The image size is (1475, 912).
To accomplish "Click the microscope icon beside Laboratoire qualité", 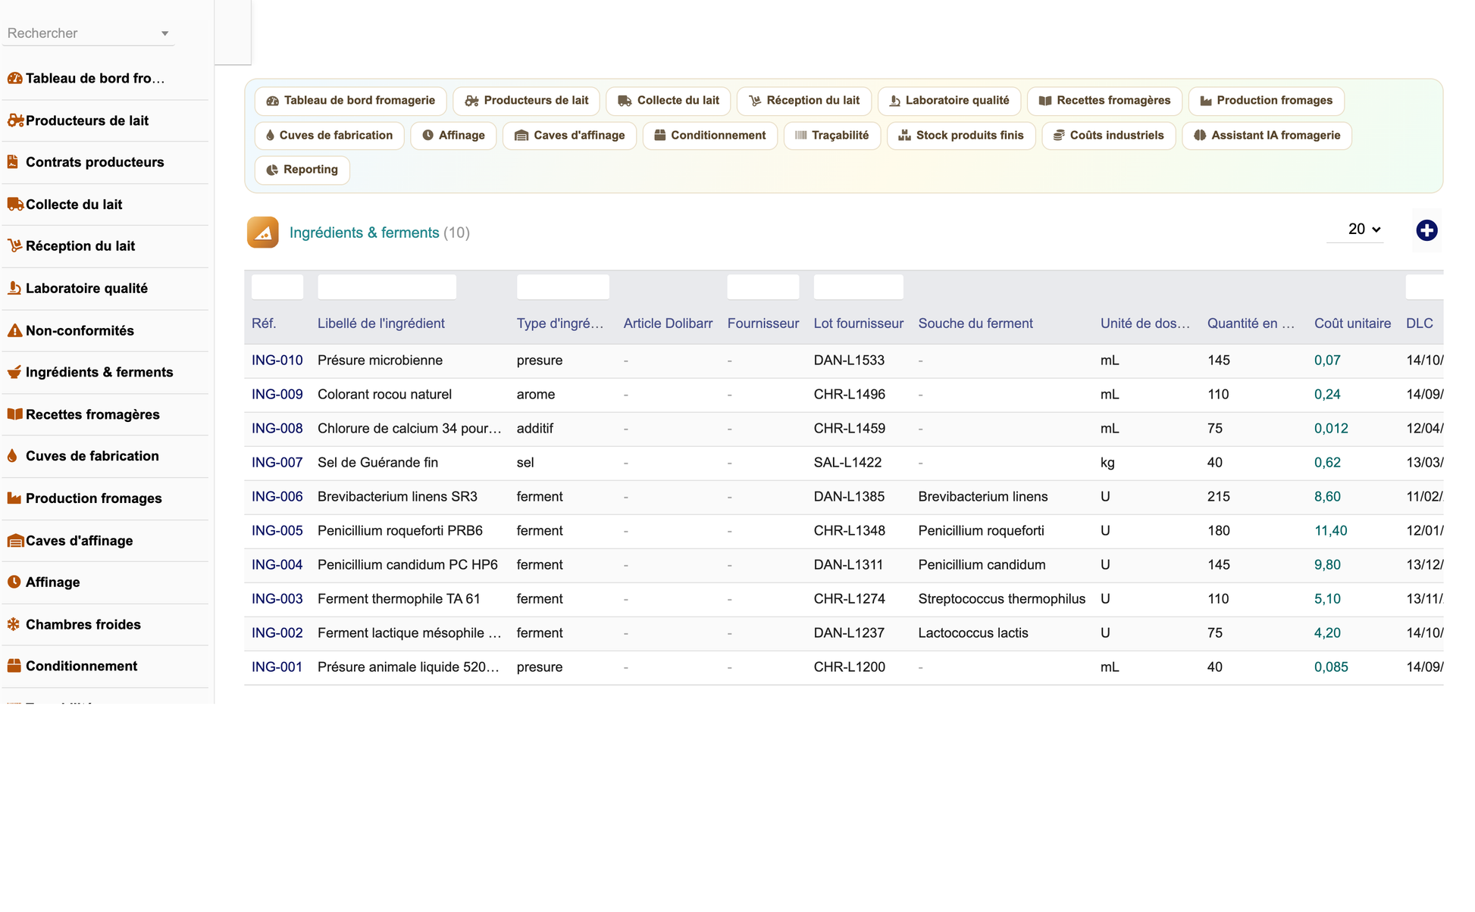I will tap(14, 289).
